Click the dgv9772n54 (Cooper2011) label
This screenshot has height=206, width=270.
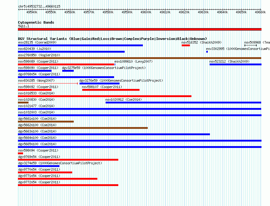coord(39,182)
